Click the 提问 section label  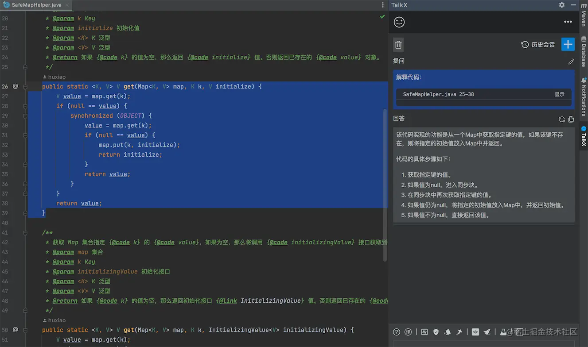[x=399, y=61]
